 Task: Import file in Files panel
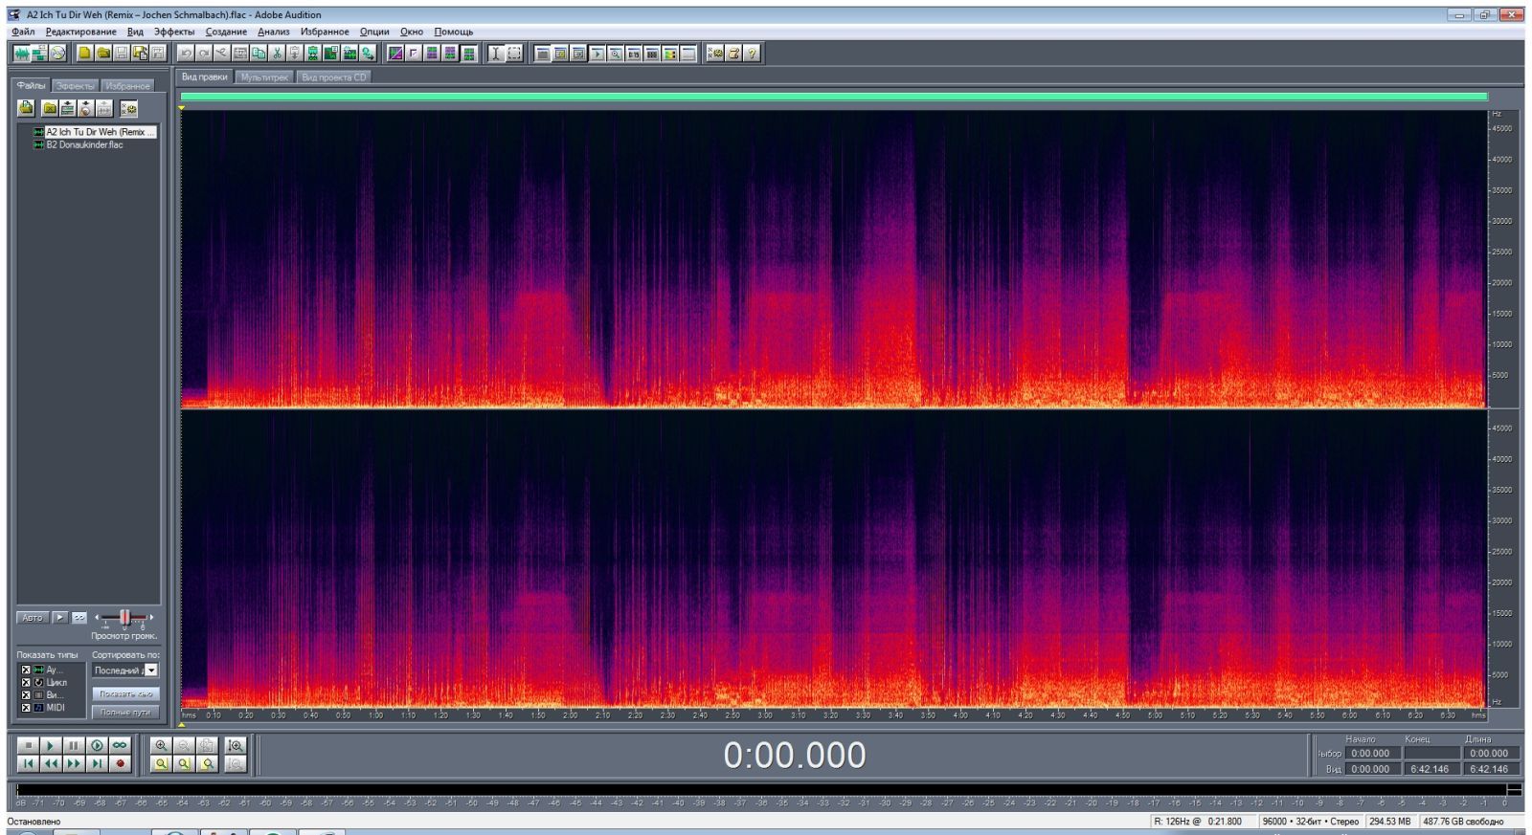coord(26,108)
